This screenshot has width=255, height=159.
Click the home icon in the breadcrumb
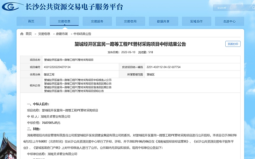pos(22,34)
